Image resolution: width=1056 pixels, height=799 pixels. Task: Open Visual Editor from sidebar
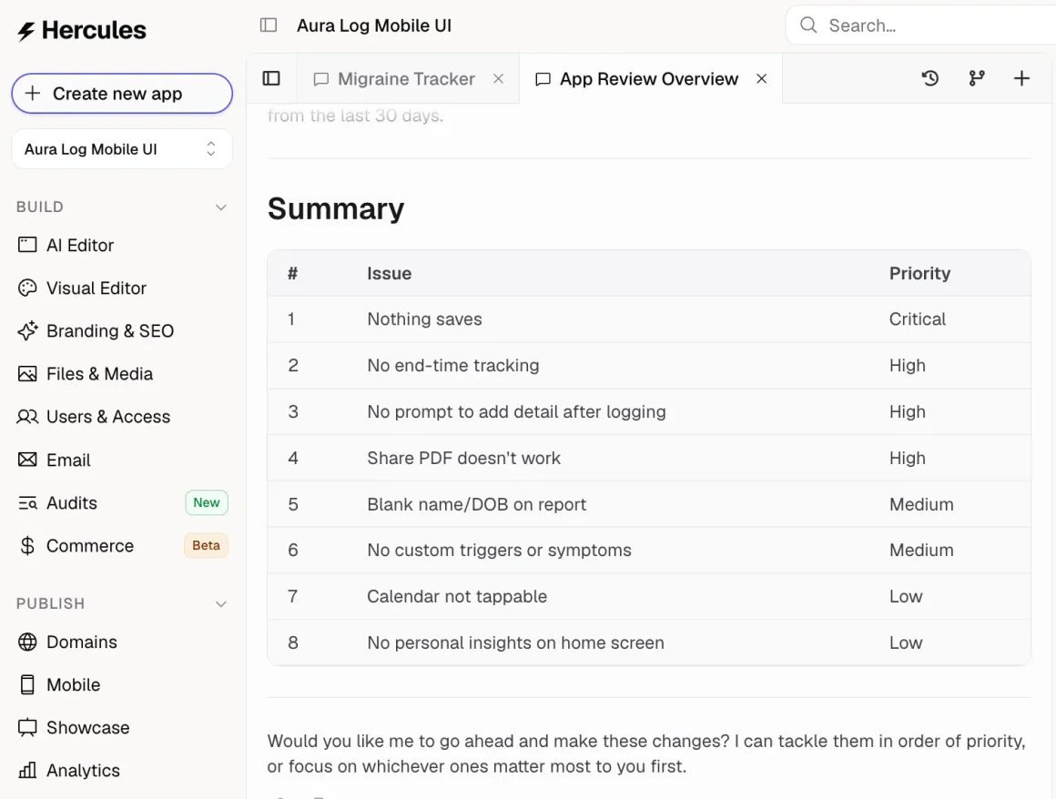pyautogui.click(x=96, y=288)
